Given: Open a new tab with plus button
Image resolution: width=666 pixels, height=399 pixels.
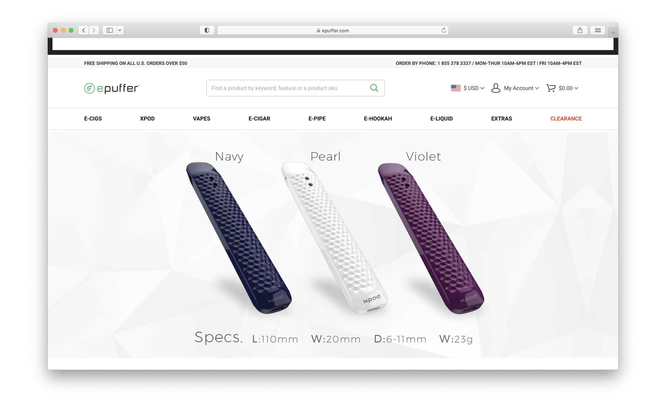Looking at the screenshot, I should coord(613,32).
